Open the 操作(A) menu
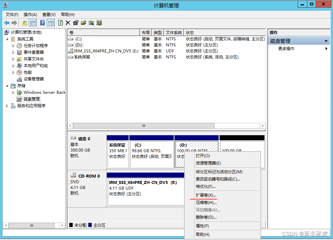333x240 pixels. [x=30, y=14]
